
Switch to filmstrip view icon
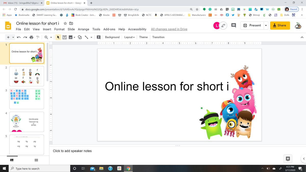(12, 160)
